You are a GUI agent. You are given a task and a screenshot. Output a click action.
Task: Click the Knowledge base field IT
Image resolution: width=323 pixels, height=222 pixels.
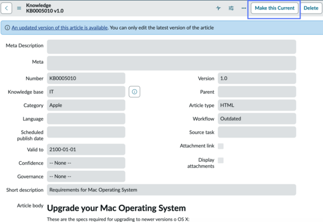86,92
